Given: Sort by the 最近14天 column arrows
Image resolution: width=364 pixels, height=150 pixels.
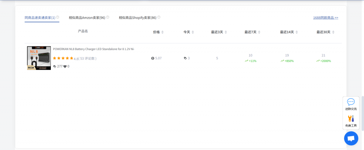Looking at the screenshot, I should [296, 32].
